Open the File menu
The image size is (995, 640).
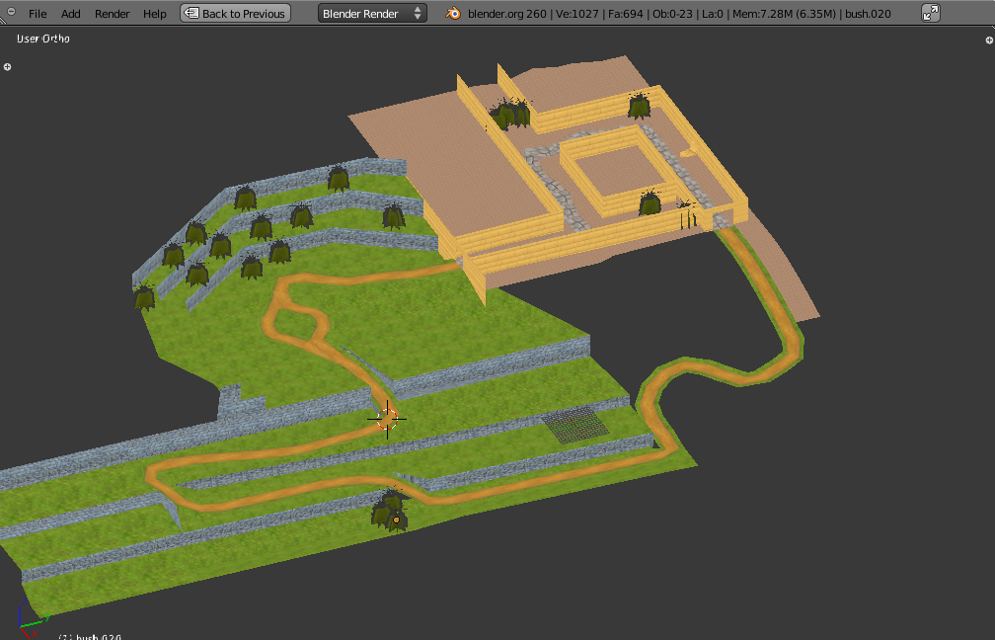pos(38,14)
